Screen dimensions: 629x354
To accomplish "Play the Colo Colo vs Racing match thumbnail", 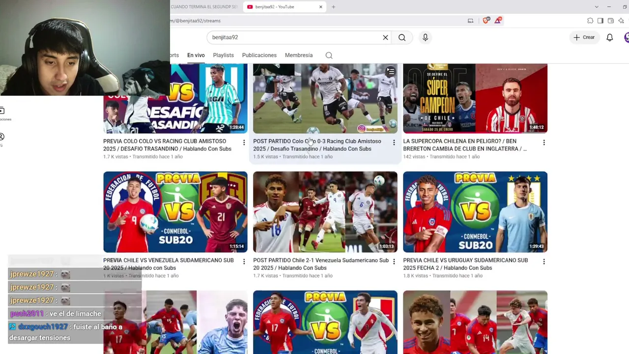I will (x=325, y=98).
